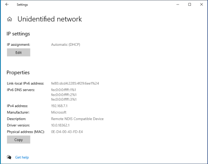Viewport: 208px width, 164px height.
Task: Click the DNS server ending in ::2%1
Action: pyautogui.click(x=64, y=95)
